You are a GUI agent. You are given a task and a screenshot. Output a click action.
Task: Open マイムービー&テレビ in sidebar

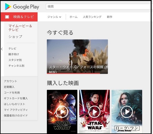[20, 28]
